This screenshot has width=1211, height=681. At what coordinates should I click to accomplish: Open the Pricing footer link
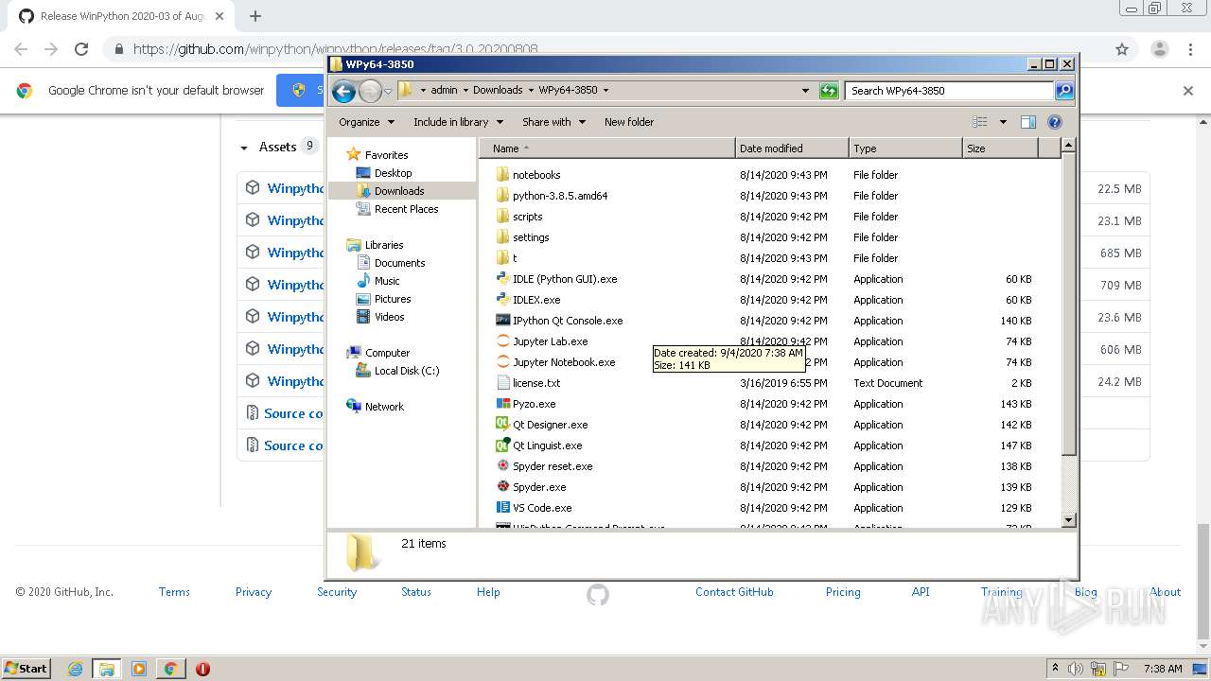(x=843, y=592)
